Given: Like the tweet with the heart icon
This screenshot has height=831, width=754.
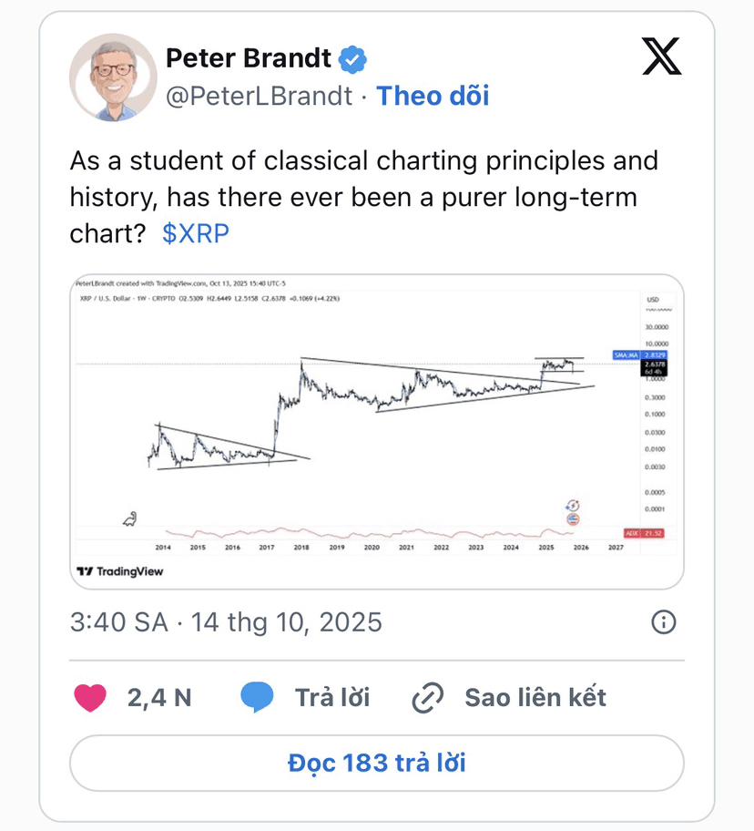Looking at the screenshot, I should (x=90, y=698).
